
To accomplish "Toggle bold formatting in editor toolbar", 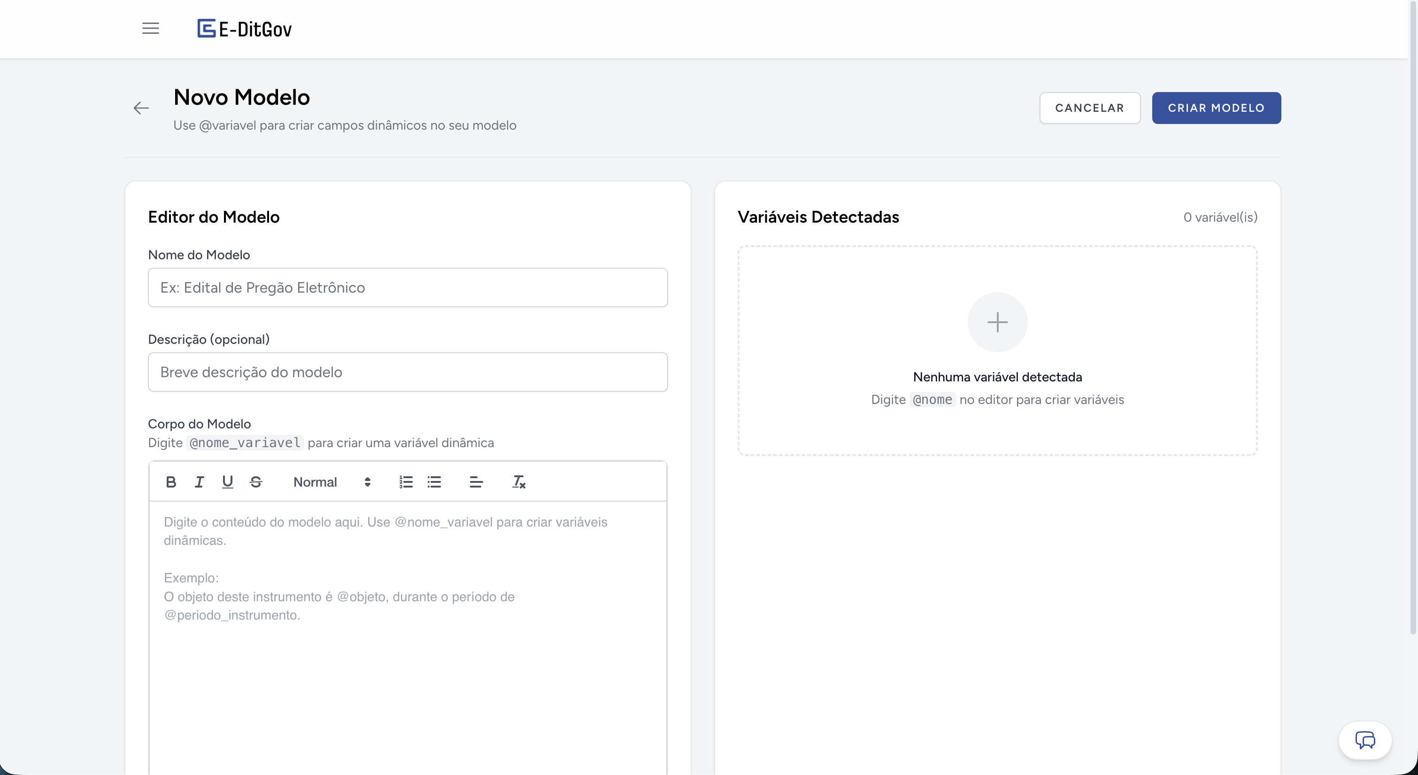I will click(x=170, y=482).
